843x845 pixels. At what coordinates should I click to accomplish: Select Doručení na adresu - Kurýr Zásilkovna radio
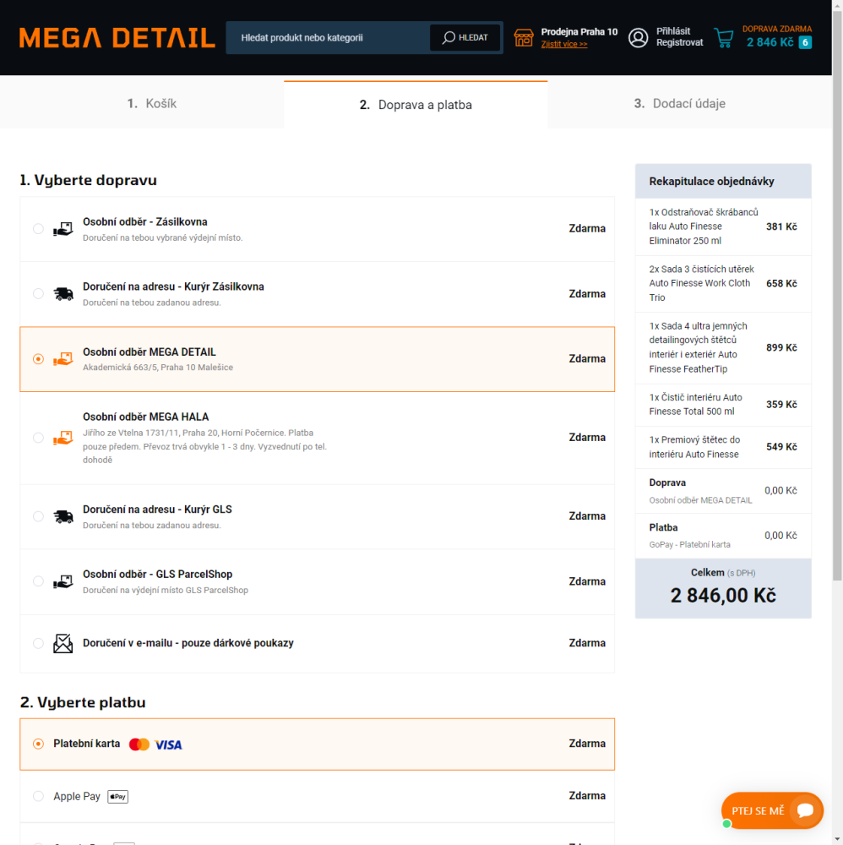(x=38, y=294)
